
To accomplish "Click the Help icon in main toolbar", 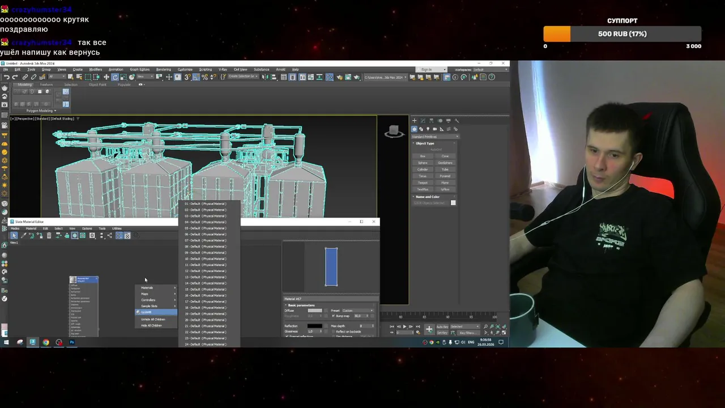I will [x=492, y=77].
